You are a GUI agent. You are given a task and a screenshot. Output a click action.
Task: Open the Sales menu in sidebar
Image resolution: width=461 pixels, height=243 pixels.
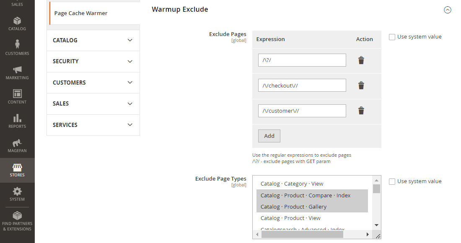tap(17, 4)
